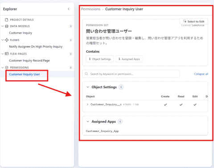
Task: Click the Object column header
Action: 90,96
